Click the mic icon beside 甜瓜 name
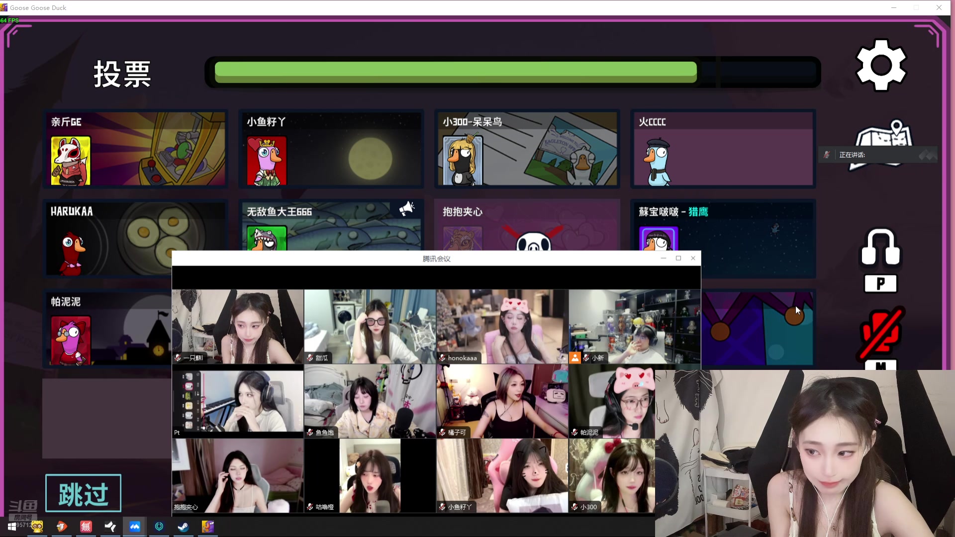Viewport: 955px width, 537px height. (310, 358)
